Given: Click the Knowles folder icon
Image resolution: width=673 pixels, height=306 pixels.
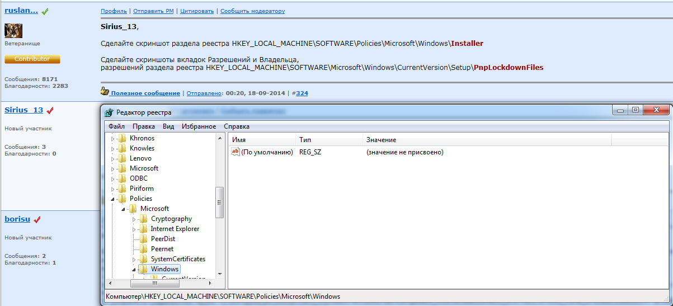Looking at the screenshot, I should tap(122, 148).
